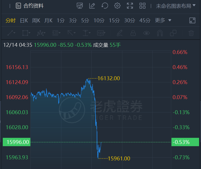Select the 周K timeframe
201x169 pixels.
pyautogui.click(x=36, y=20)
